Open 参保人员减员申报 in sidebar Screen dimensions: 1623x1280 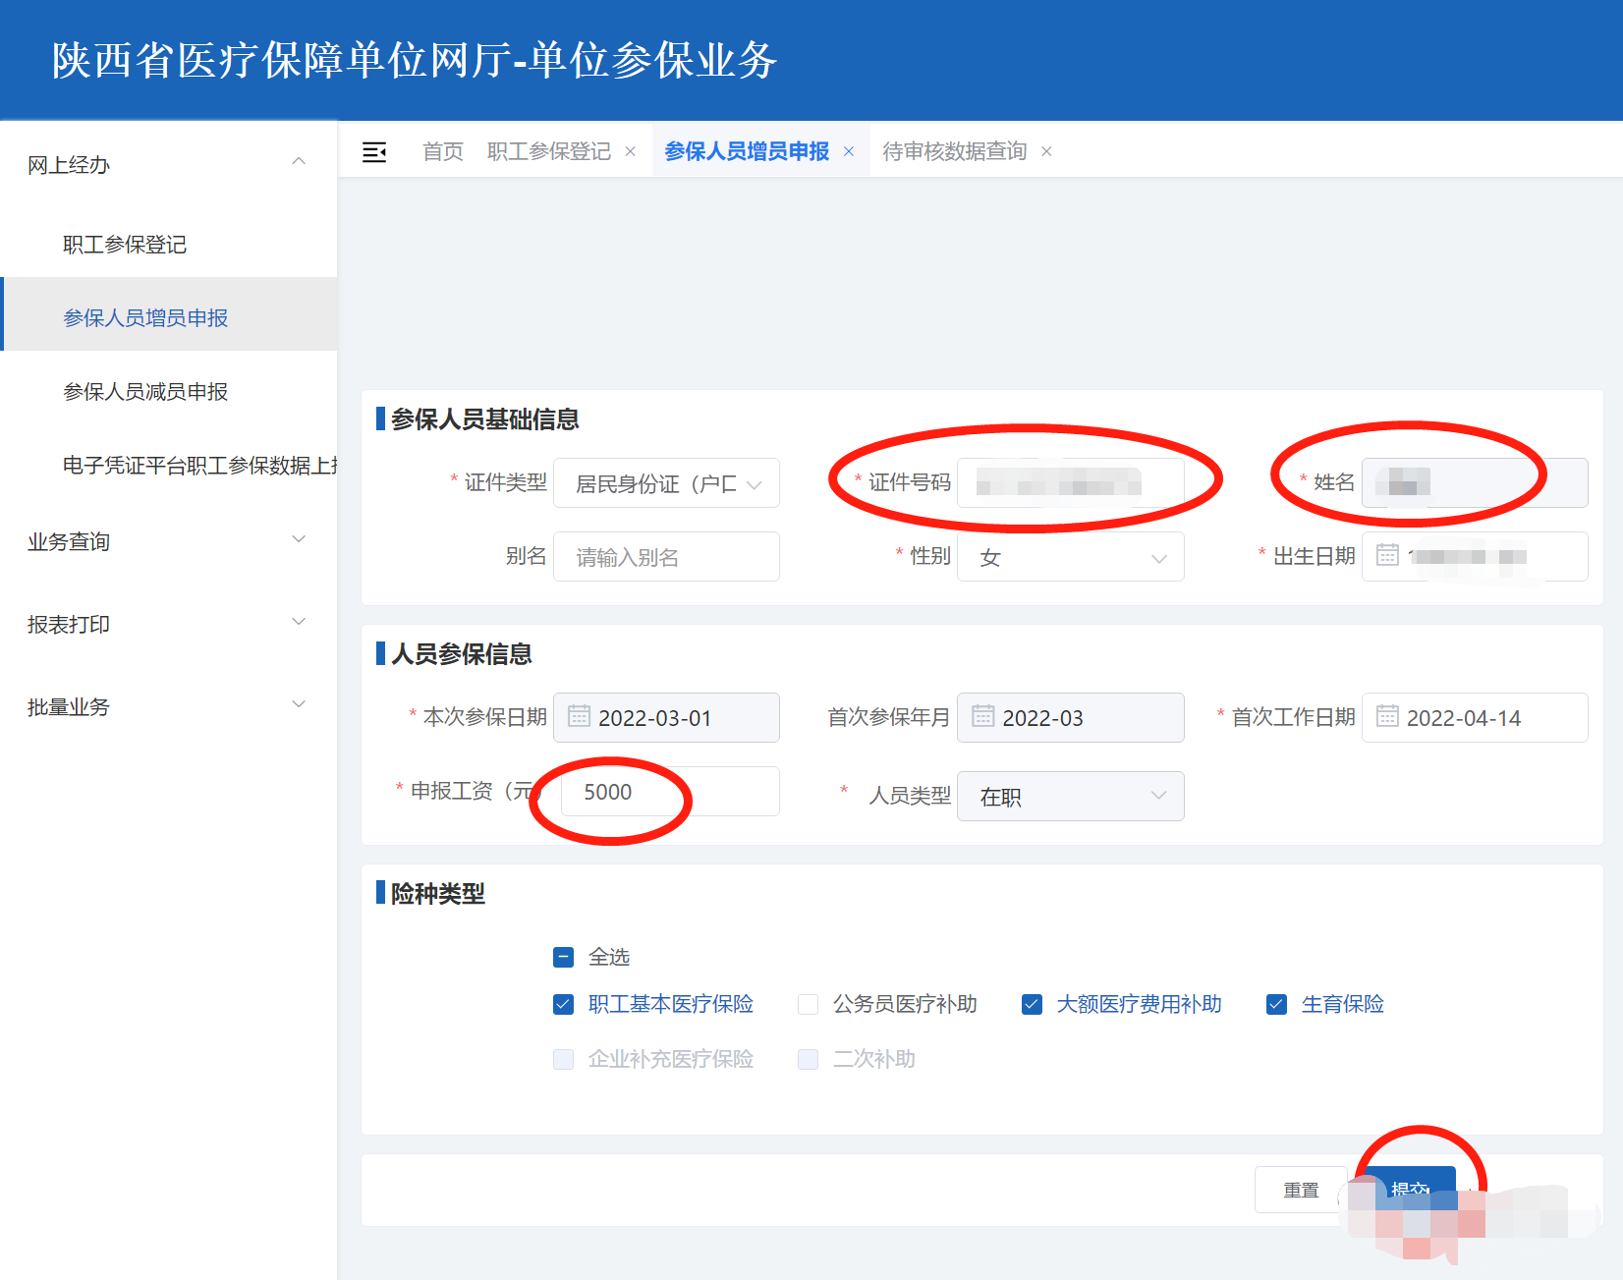pos(145,392)
